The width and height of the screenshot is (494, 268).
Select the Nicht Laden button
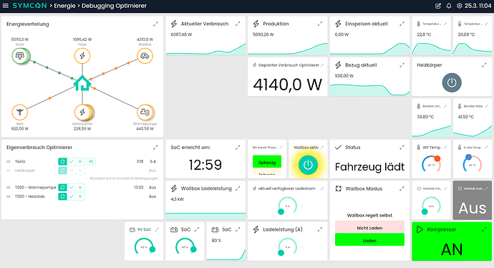click(369, 227)
